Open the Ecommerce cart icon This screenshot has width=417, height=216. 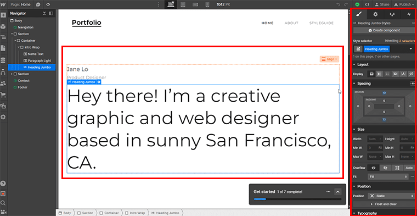3,95
